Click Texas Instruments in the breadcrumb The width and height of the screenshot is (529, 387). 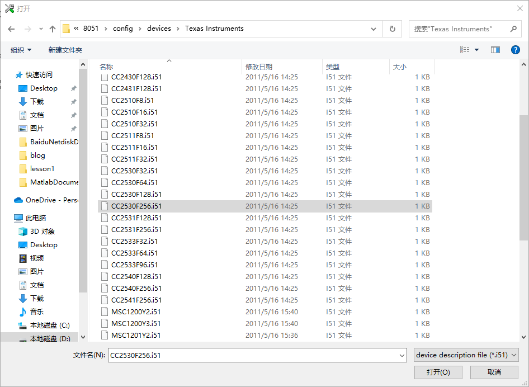214,29
